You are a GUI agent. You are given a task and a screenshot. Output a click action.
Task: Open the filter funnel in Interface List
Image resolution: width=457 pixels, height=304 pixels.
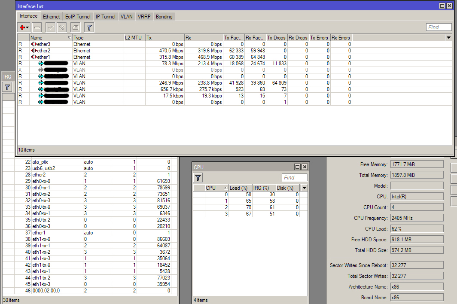tap(89, 27)
